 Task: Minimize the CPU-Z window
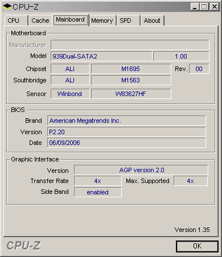tap(195, 7)
